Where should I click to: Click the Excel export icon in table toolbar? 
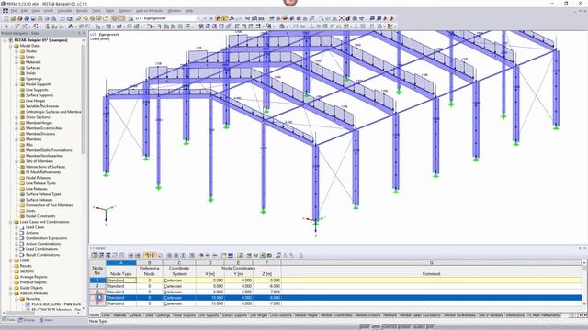pos(263,255)
